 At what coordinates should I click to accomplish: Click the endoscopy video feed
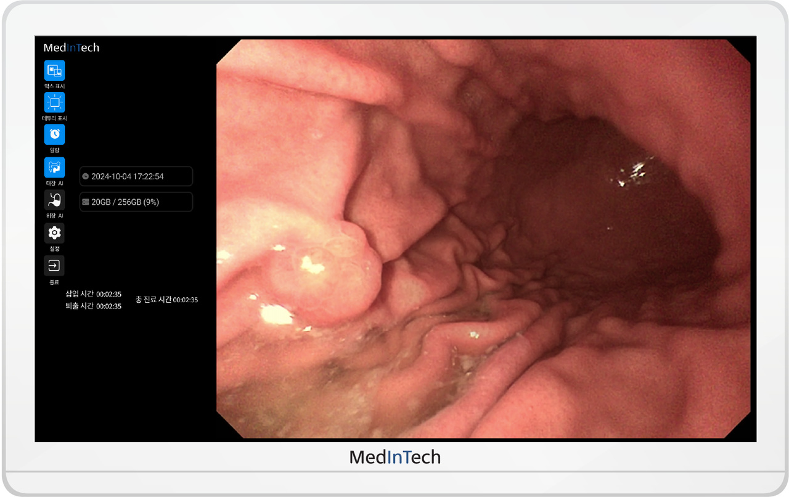(x=484, y=239)
